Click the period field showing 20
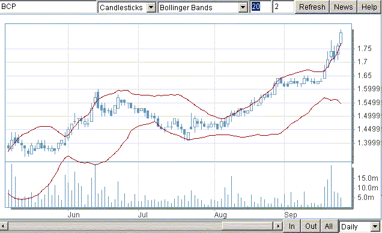 [261, 7]
